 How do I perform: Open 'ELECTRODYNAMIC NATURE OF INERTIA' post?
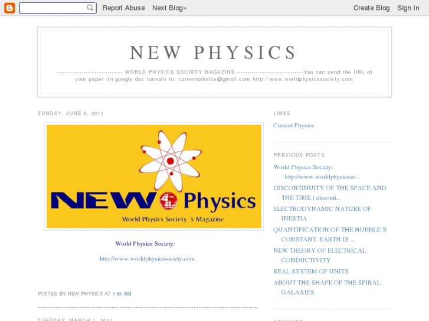322,214
